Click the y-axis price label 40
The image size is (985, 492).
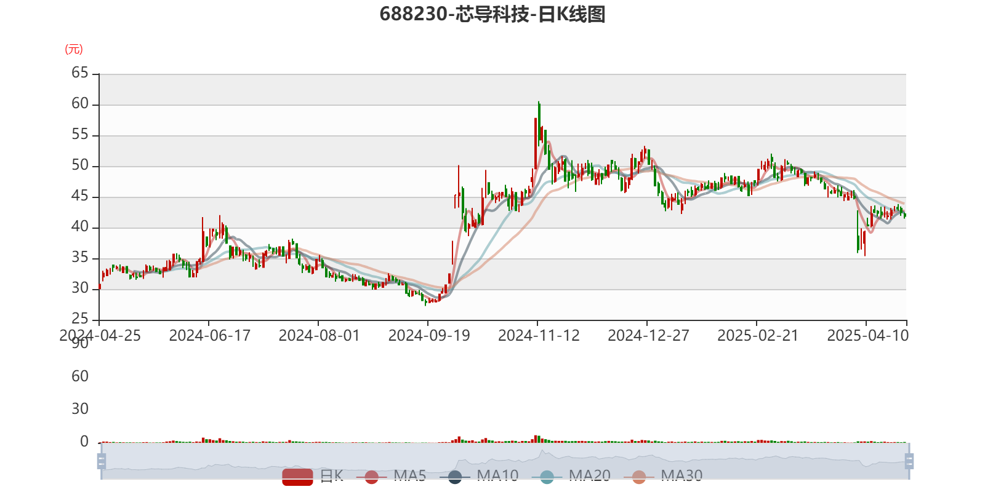click(80, 227)
